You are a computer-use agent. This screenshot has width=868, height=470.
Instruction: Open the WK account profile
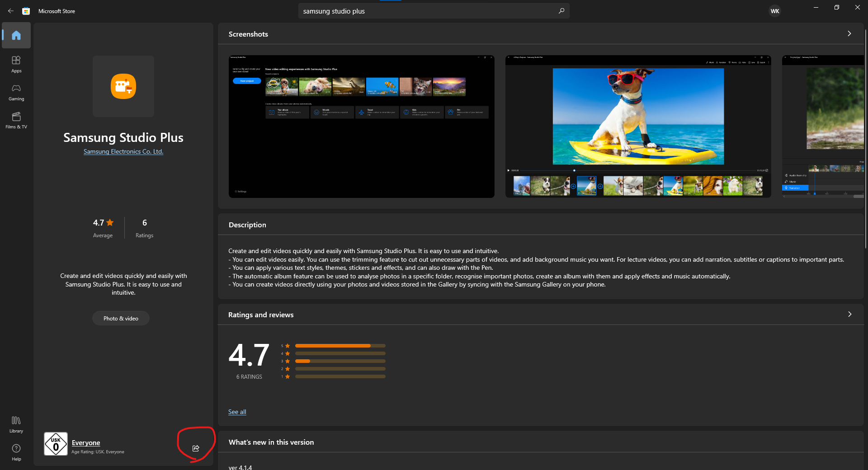[775, 11]
